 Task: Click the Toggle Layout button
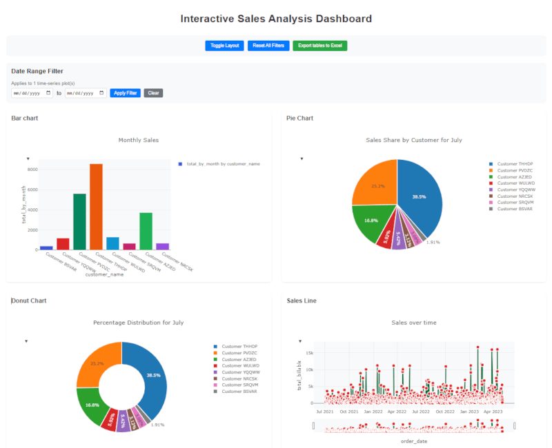(224, 45)
